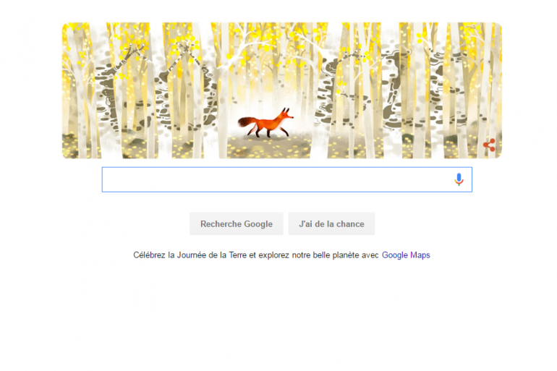
Task: Click the Recherche Google button
Action: point(237,223)
